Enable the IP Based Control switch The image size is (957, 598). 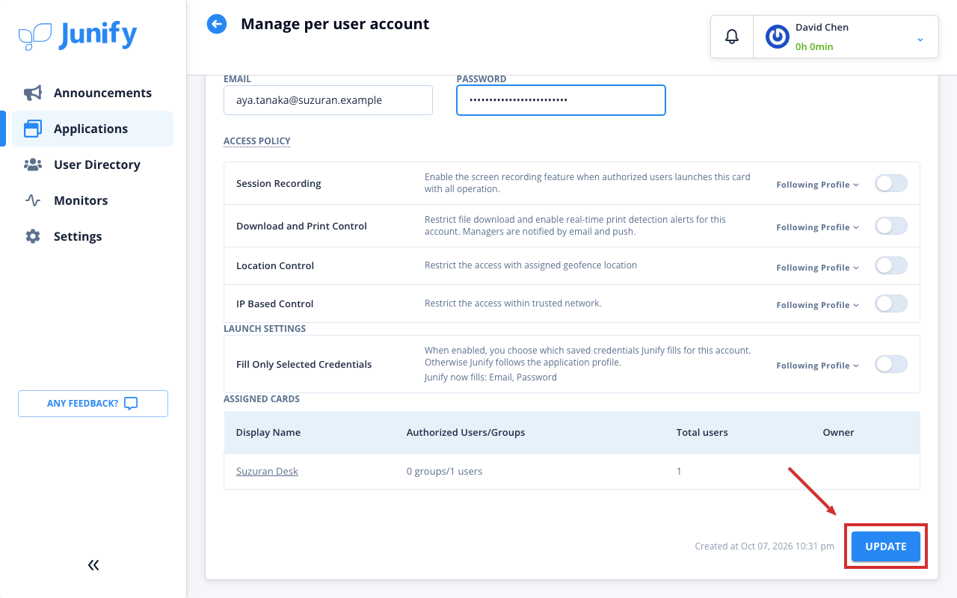pos(891,303)
